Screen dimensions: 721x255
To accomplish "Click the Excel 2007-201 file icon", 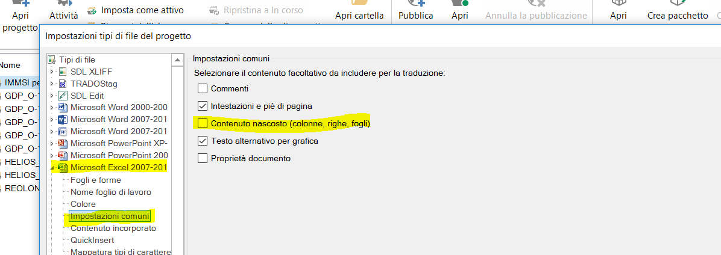I will (x=63, y=167).
